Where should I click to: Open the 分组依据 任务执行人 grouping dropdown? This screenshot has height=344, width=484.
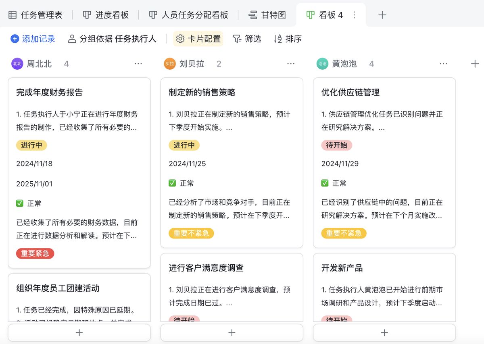pyautogui.click(x=112, y=39)
